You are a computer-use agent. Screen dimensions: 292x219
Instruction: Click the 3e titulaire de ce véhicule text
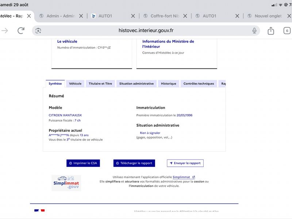tap(85, 140)
